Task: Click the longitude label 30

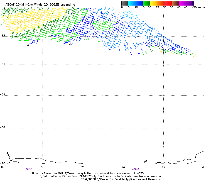Action: pos(204,167)
